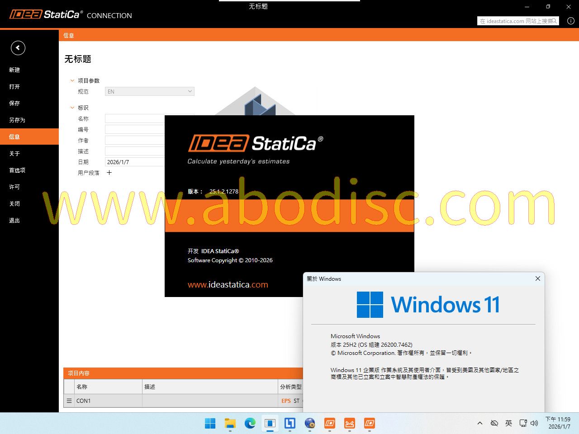This screenshot has width=579, height=434.
Task: Show hidden tray icons chevron
Action: 480,423
